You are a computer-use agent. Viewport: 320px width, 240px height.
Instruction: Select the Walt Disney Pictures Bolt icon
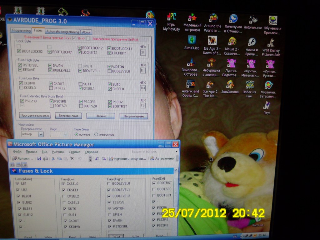tap(271, 47)
